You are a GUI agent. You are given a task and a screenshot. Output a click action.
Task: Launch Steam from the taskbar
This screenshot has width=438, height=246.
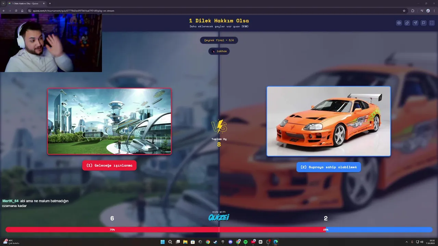[215, 242]
